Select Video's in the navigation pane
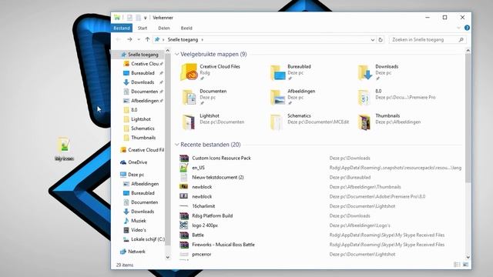 (139, 230)
